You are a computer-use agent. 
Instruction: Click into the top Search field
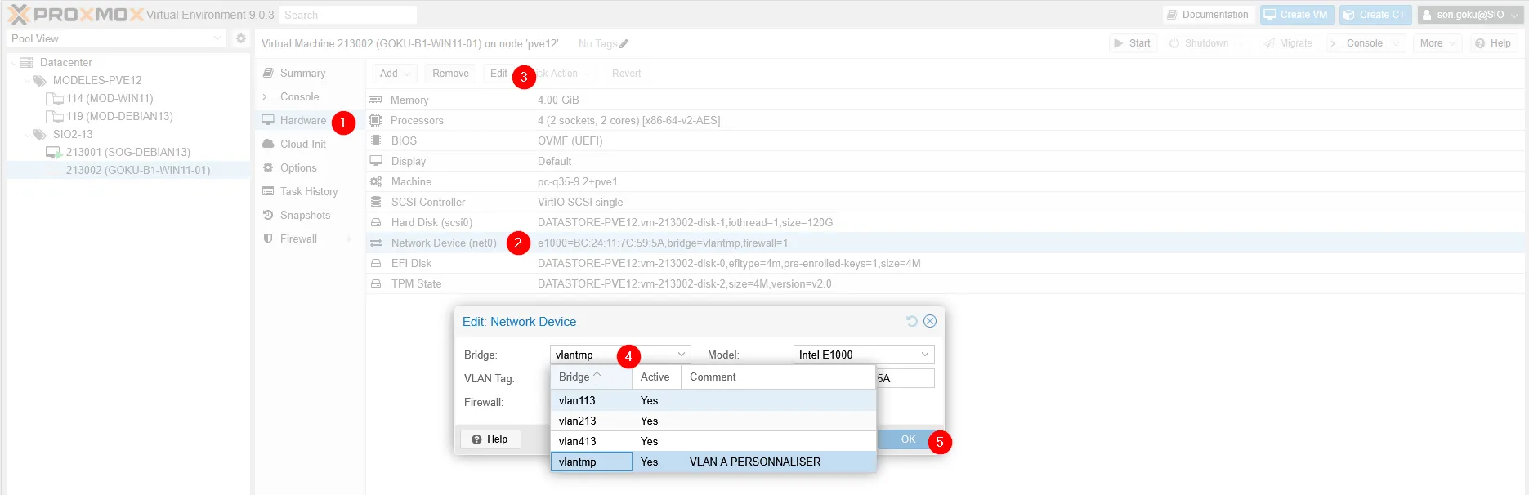(347, 15)
